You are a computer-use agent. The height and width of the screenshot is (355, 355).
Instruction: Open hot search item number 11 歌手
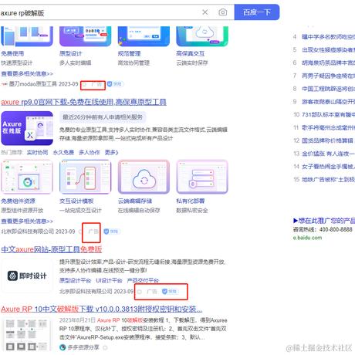click(x=328, y=127)
